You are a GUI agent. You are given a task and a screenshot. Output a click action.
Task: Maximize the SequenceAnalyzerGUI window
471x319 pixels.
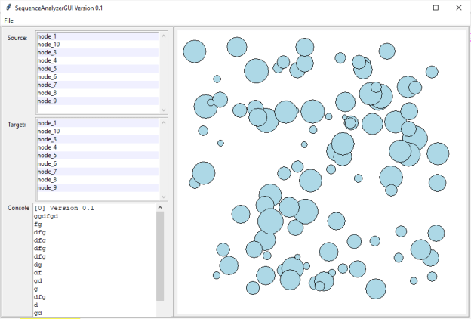[x=436, y=8]
